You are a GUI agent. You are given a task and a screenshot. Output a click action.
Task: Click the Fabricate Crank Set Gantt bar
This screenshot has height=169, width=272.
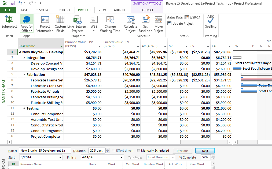click(249, 85)
